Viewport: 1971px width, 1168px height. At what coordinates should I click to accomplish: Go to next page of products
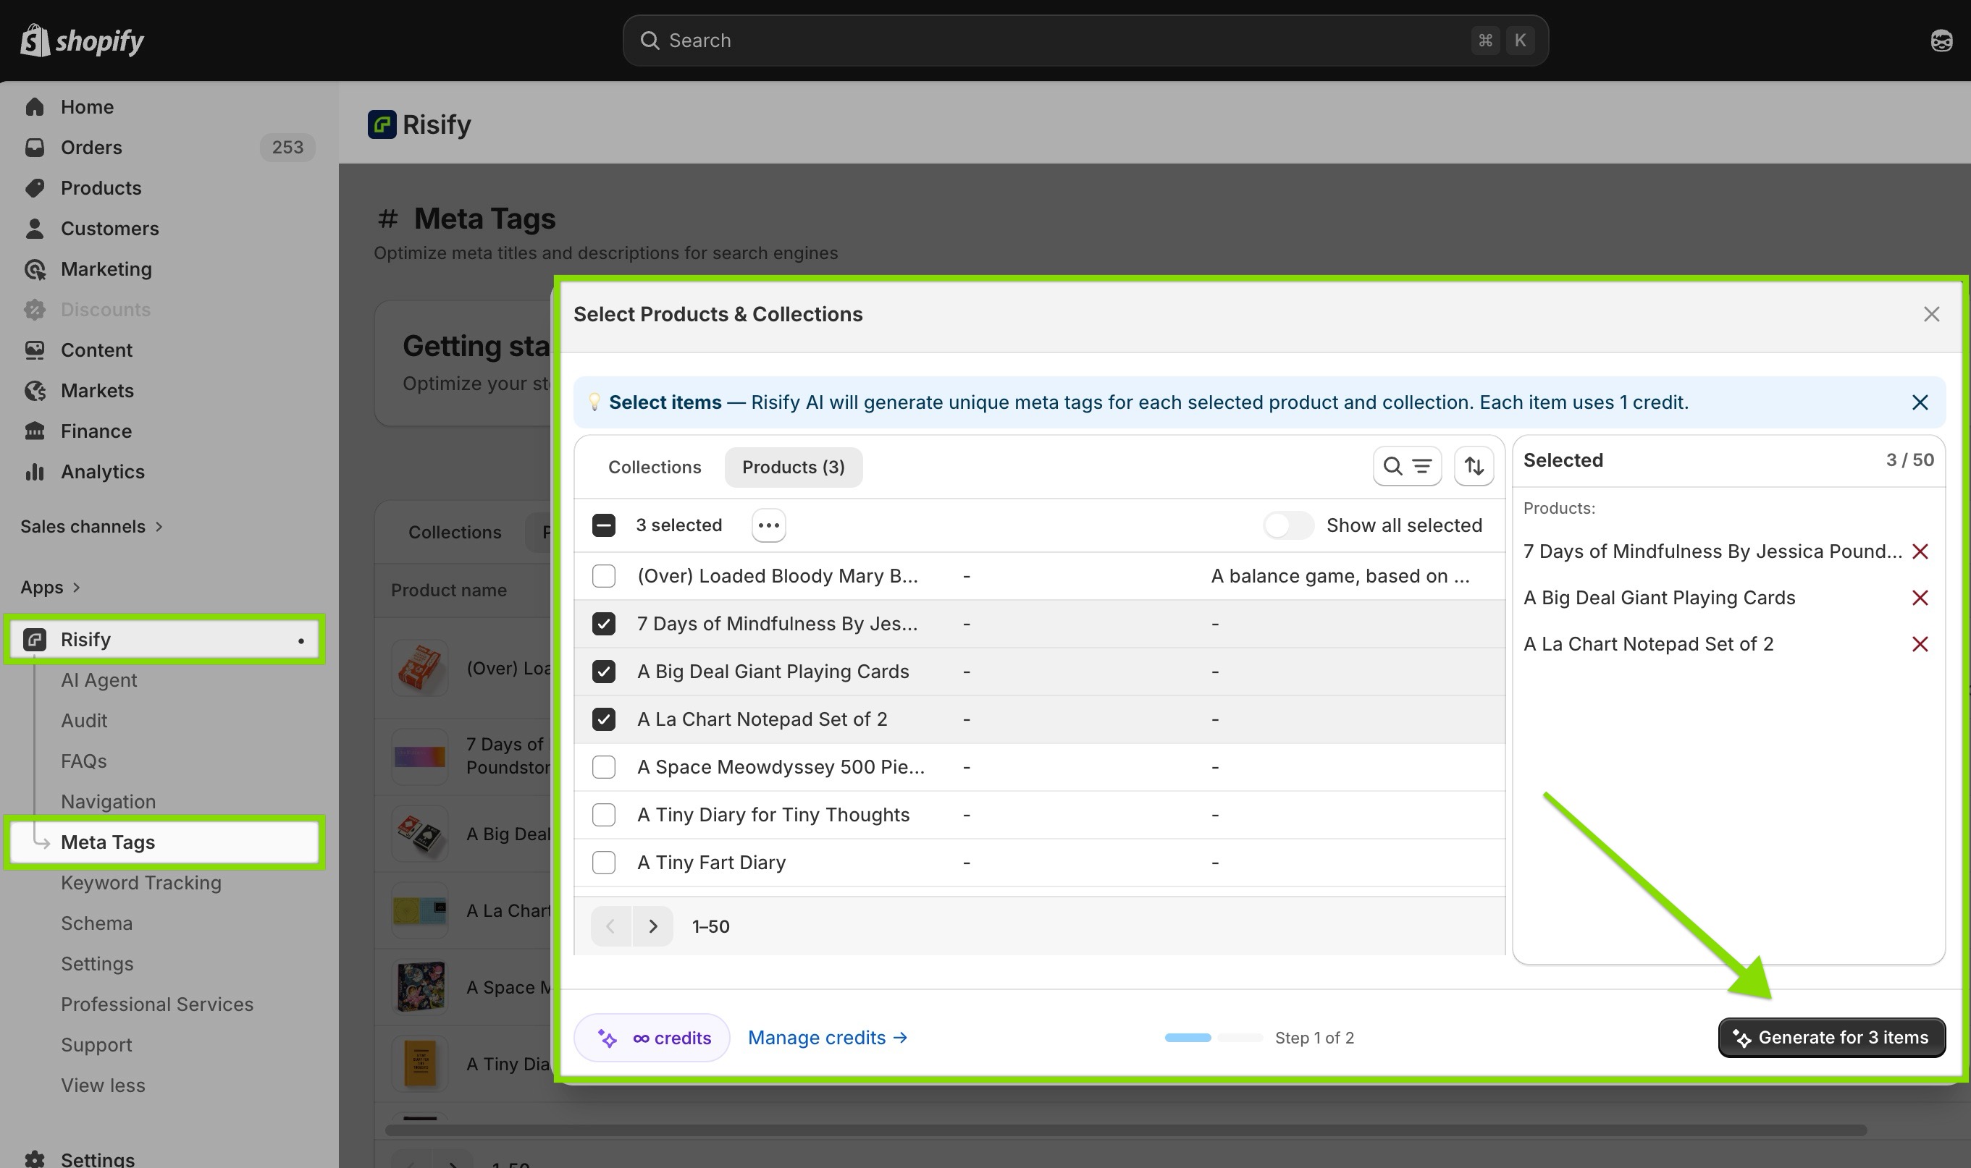point(653,926)
